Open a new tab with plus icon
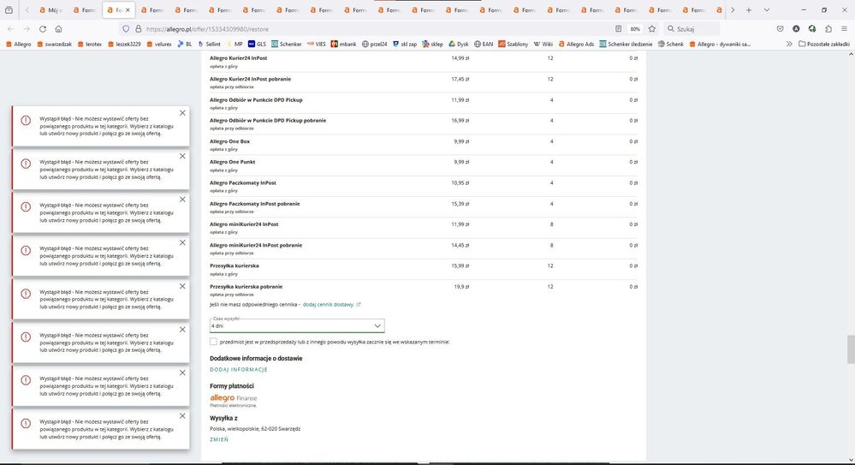Viewport: 855px width, 465px height. click(749, 10)
